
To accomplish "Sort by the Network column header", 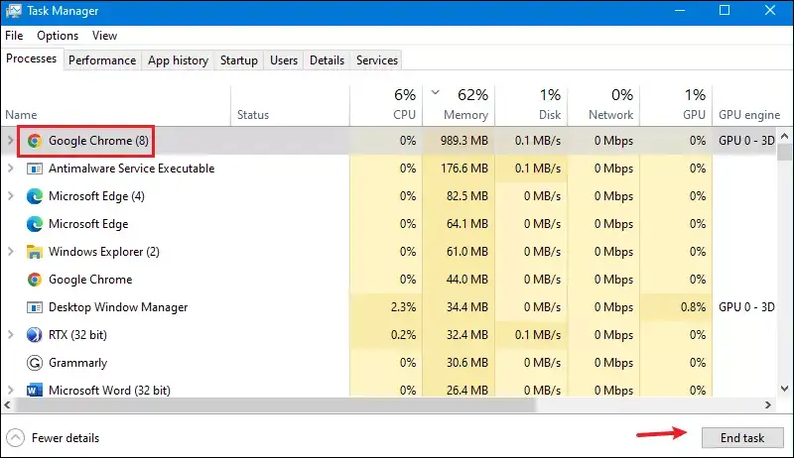I will pyautogui.click(x=603, y=106).
